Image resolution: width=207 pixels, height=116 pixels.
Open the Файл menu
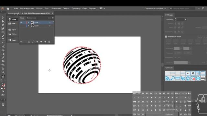pos(16,8)
